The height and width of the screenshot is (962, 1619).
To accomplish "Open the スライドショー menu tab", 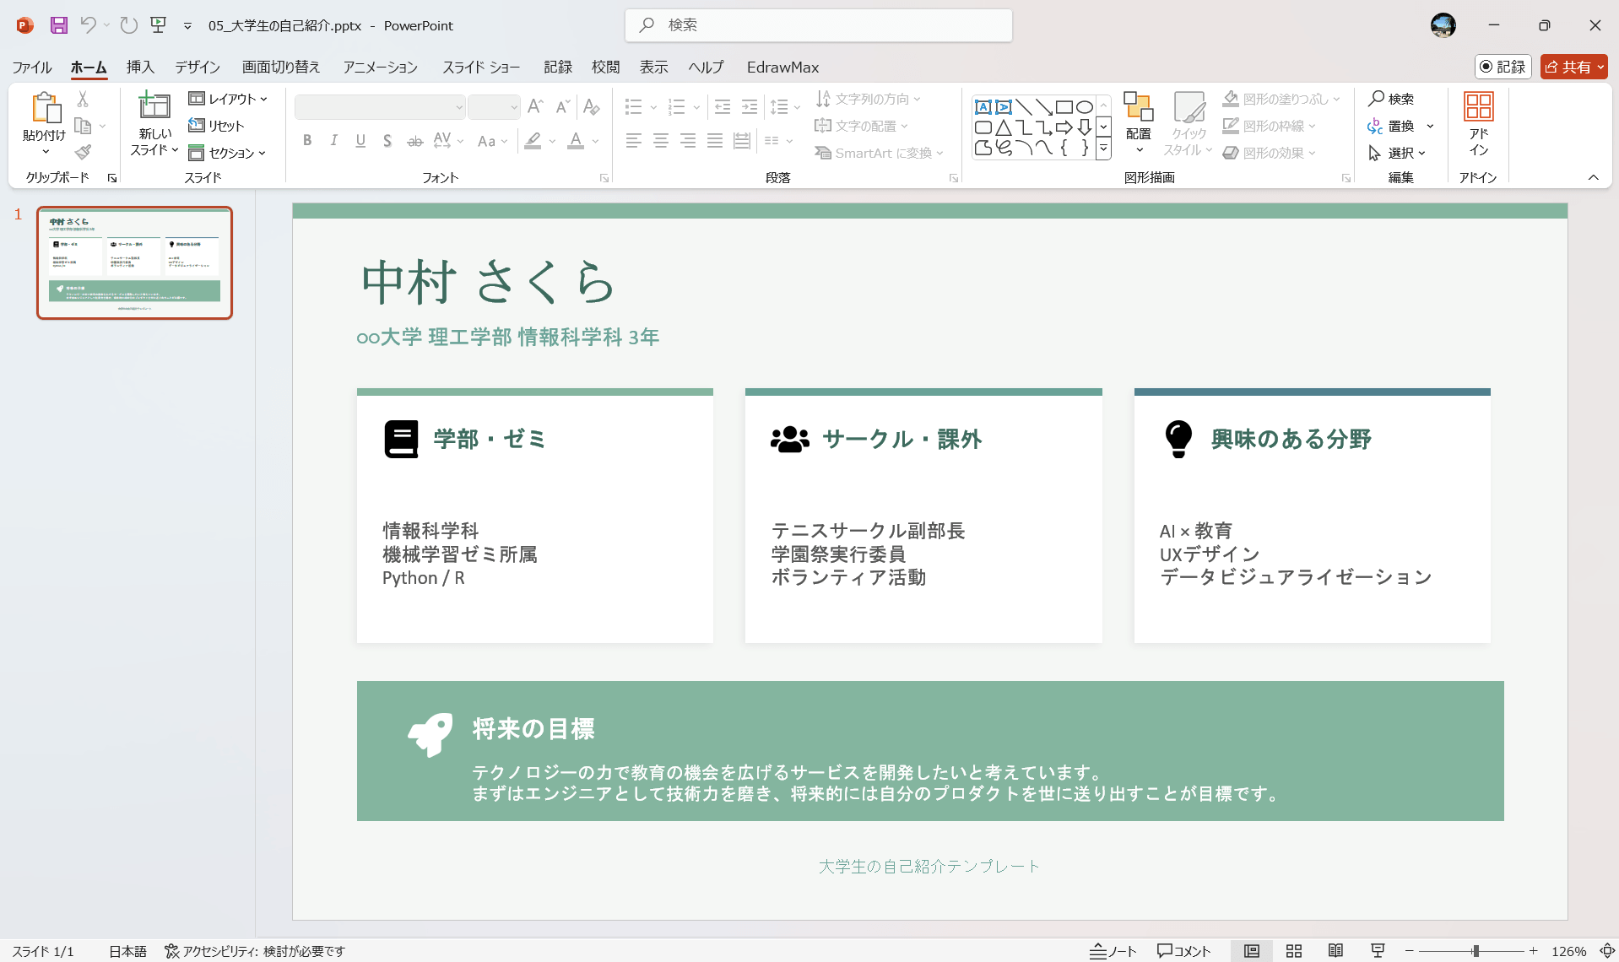I will [480, 67].
